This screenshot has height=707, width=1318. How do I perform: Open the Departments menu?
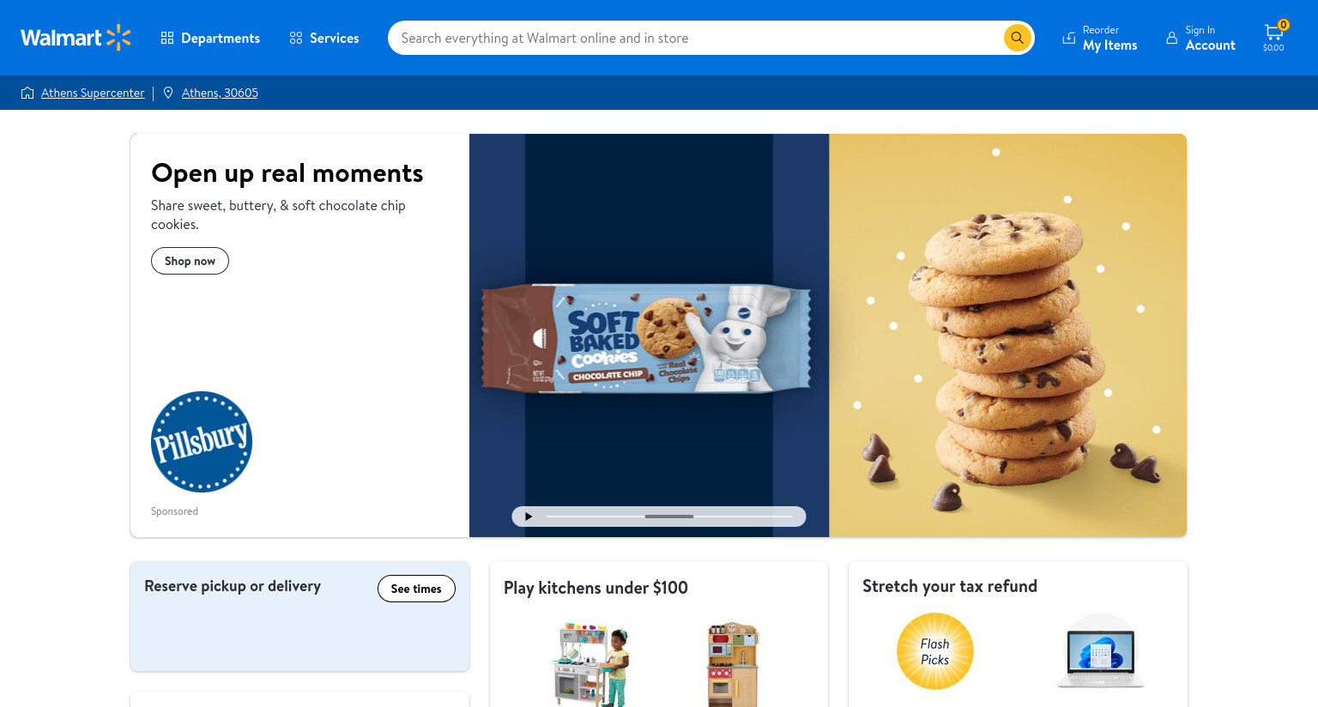click(210, 38)
